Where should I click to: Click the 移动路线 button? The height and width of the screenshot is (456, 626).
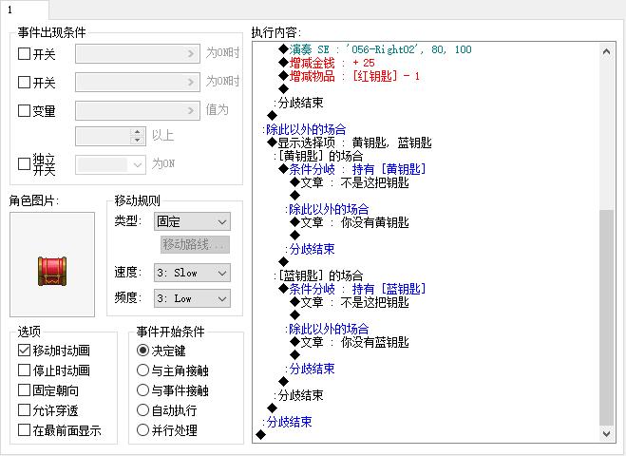click(x=196, y=244)
